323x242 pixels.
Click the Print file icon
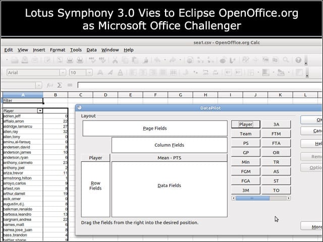pyautogui.click(x=70, y=60)
